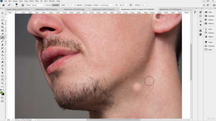Open the Mode dropdown set to Normal
The image size is (216, 121).
click(37, 5)
